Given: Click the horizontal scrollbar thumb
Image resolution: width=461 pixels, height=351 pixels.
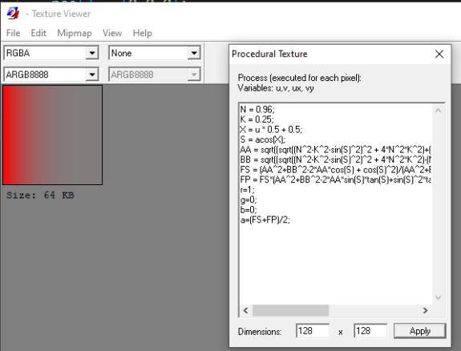Looking at the screenshot, I should [290, 310].
